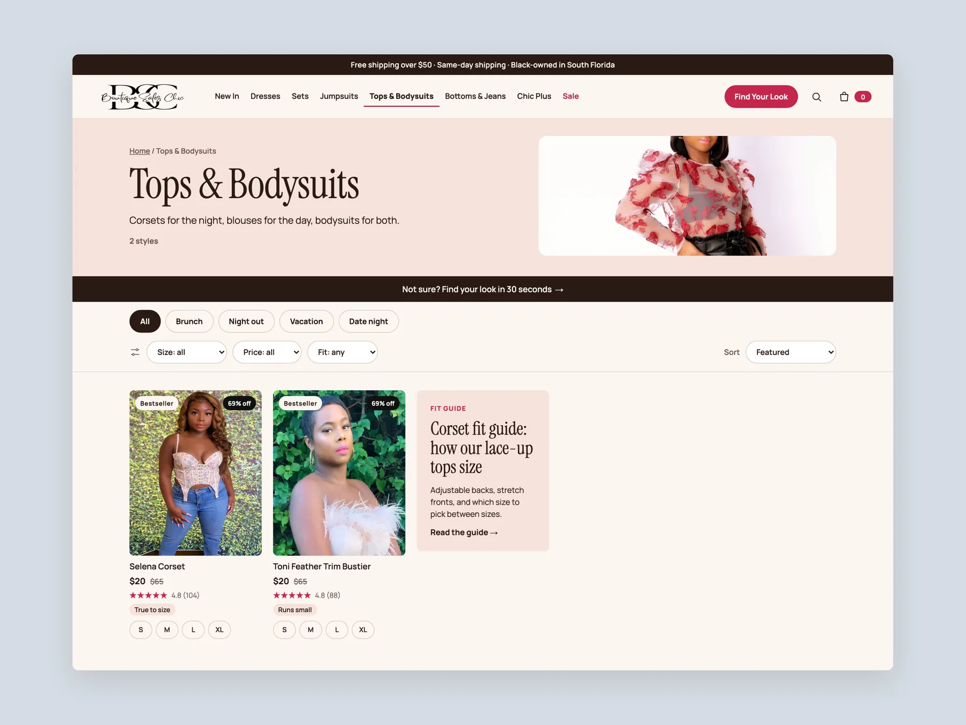Open the Tops & Bodysuits nav item

coord(401,96)
